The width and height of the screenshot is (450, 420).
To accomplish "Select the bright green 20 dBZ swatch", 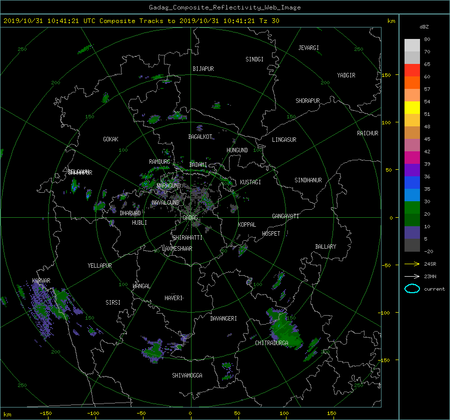I will pyautogui.click(x=412, y=208).
